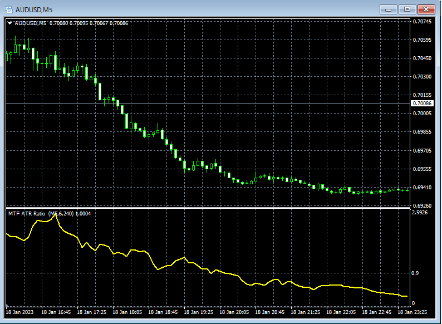Click the 18 Jan 23:25 time label
The height and width of the screenshot is (324, 442).
(412, 312)
